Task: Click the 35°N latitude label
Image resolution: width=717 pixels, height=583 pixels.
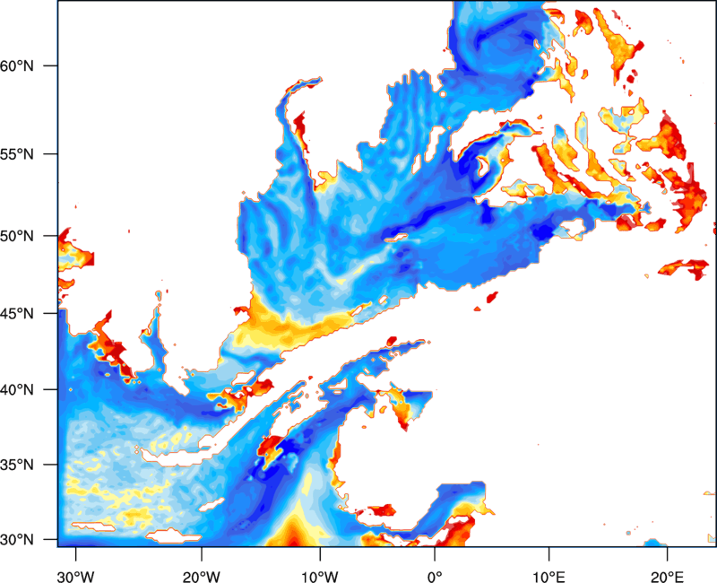Action: (x=17, y=465)
